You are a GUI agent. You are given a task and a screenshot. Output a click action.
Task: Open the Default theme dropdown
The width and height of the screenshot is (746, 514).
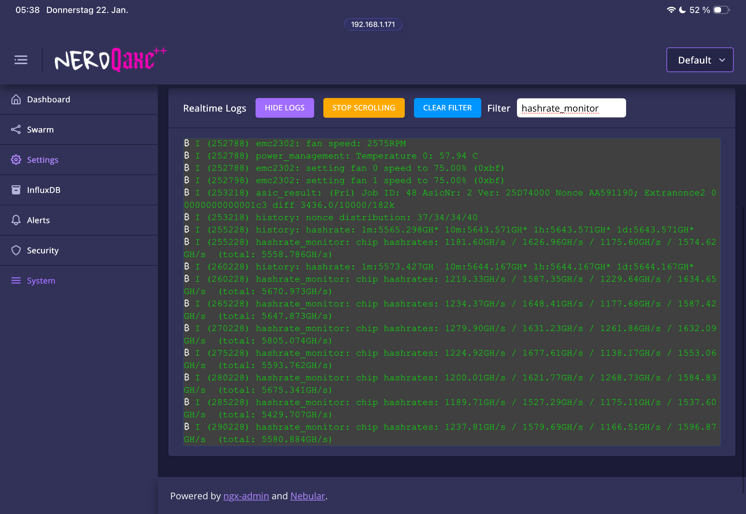[x=694, y=60]
